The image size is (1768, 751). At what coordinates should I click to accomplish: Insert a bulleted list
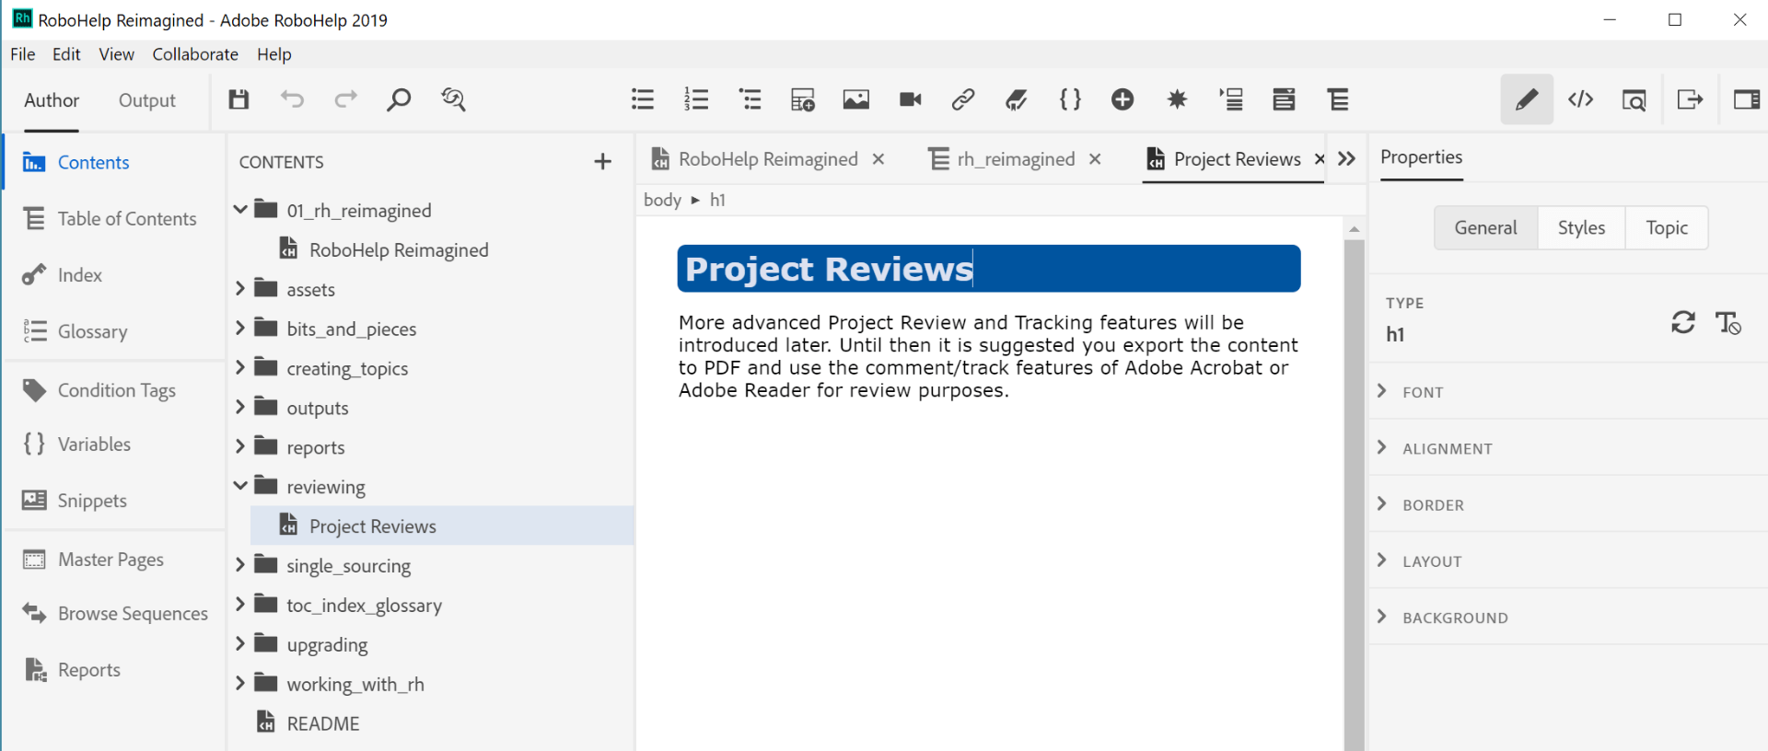click(x=643, y=99)
